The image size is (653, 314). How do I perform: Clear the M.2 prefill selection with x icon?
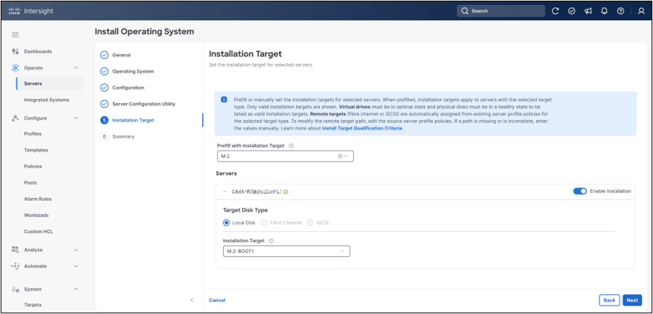[x=340, y=157]
